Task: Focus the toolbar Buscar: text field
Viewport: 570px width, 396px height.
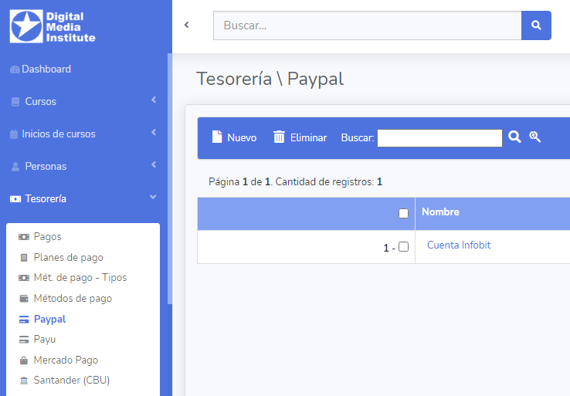Action: (440, 138)
